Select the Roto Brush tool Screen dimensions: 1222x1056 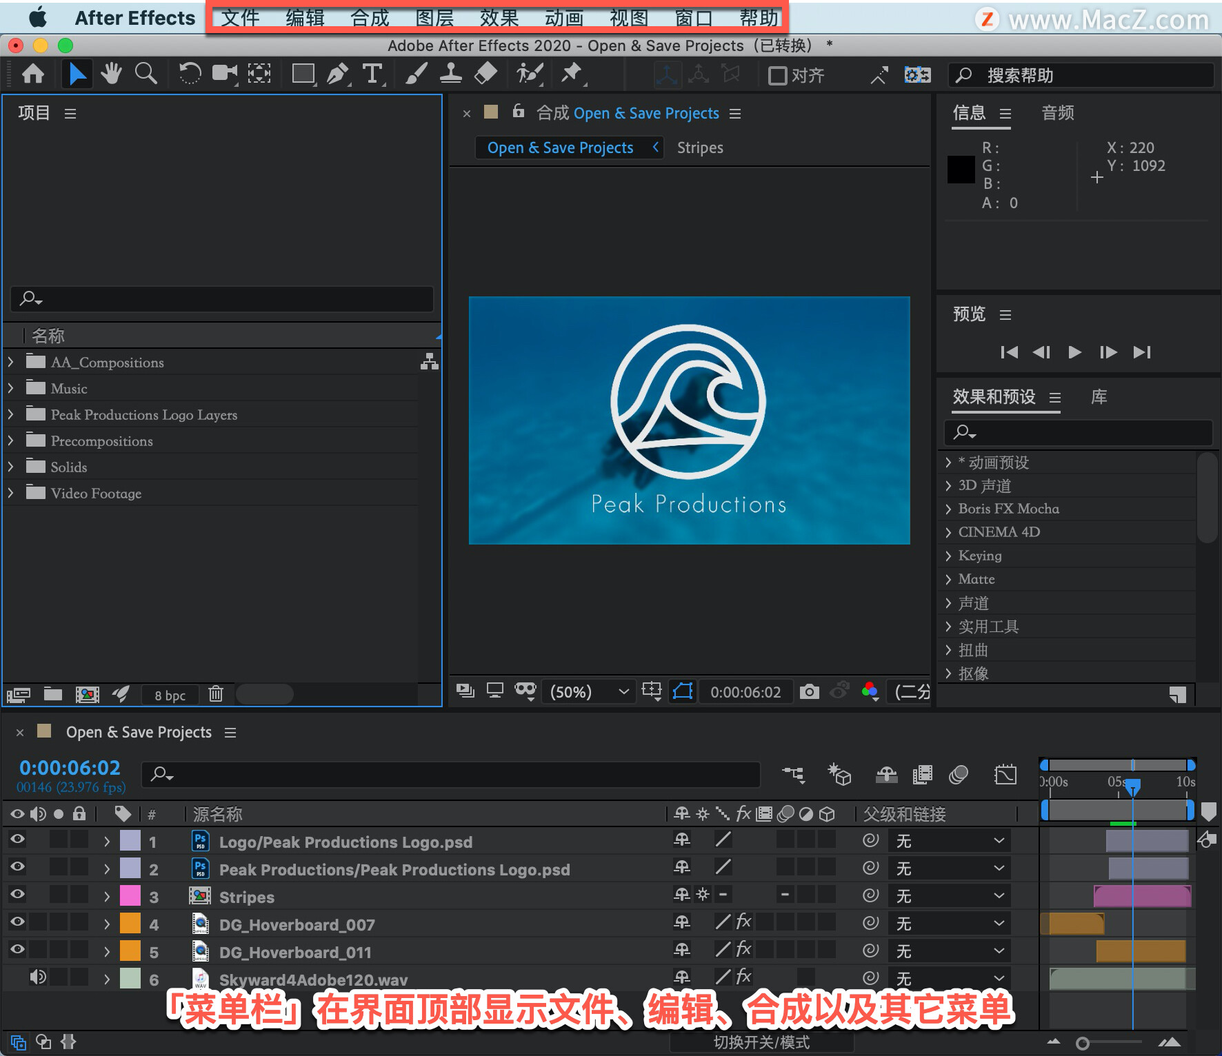[530, 74]
